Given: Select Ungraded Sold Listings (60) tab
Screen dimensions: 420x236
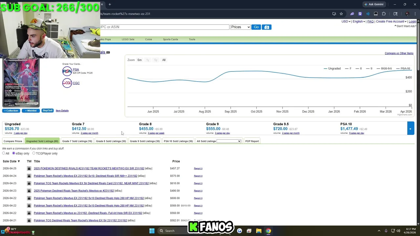Looking at the screenshot, I should click(42, 141).
